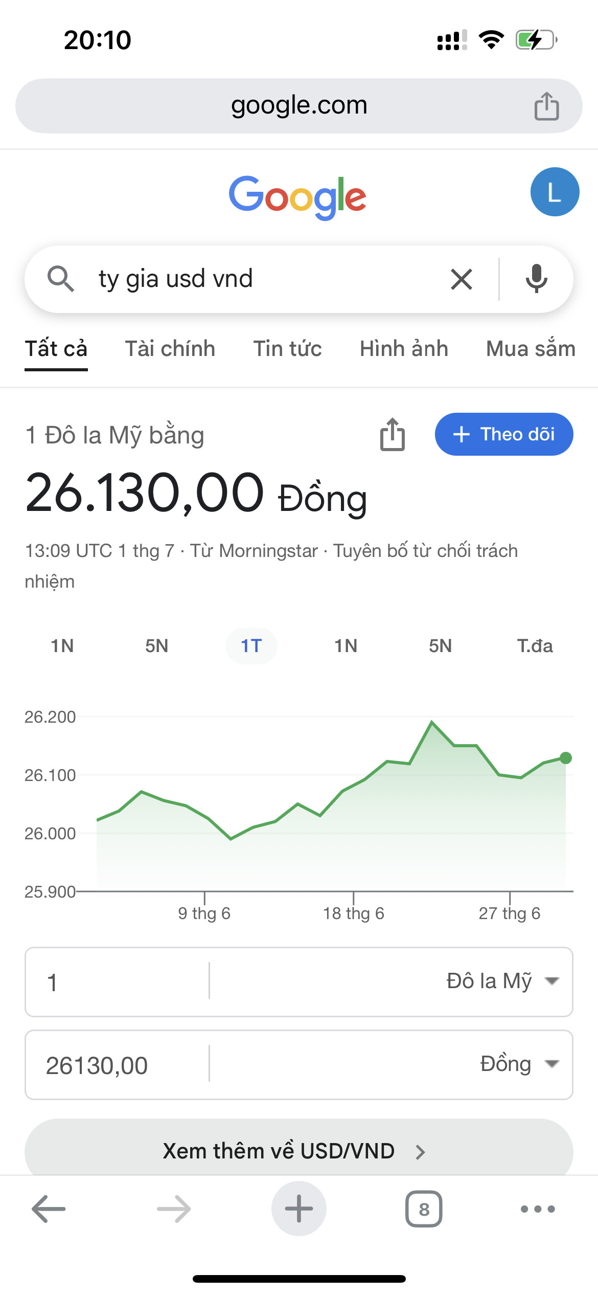Screen dimensions: 598x1295
Task: Go back using the browser back arrow
Action: coord(49,1209)
